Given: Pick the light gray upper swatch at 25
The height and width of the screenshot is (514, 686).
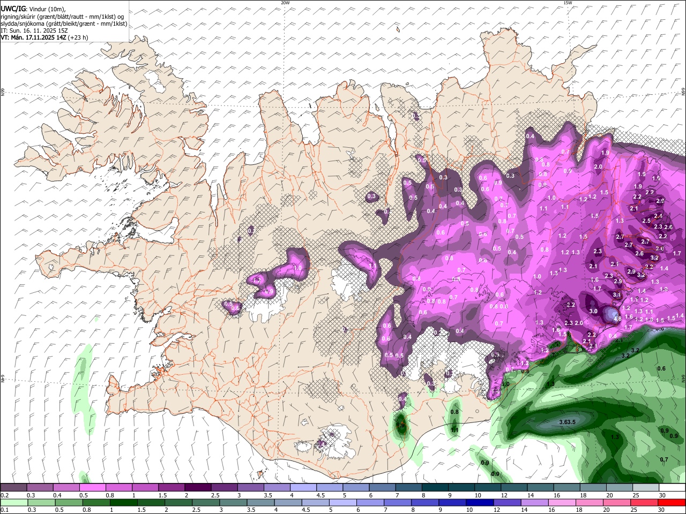Looking at the screenshot, I should click(645, 487).
